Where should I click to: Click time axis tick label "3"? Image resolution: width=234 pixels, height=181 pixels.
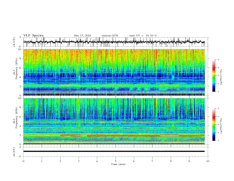79,161
